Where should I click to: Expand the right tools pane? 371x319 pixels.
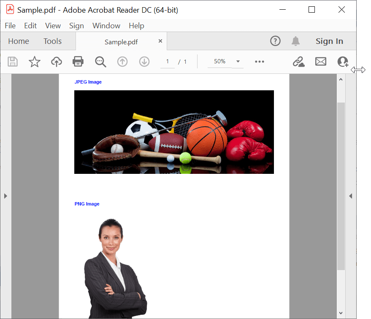click(350, 196)
